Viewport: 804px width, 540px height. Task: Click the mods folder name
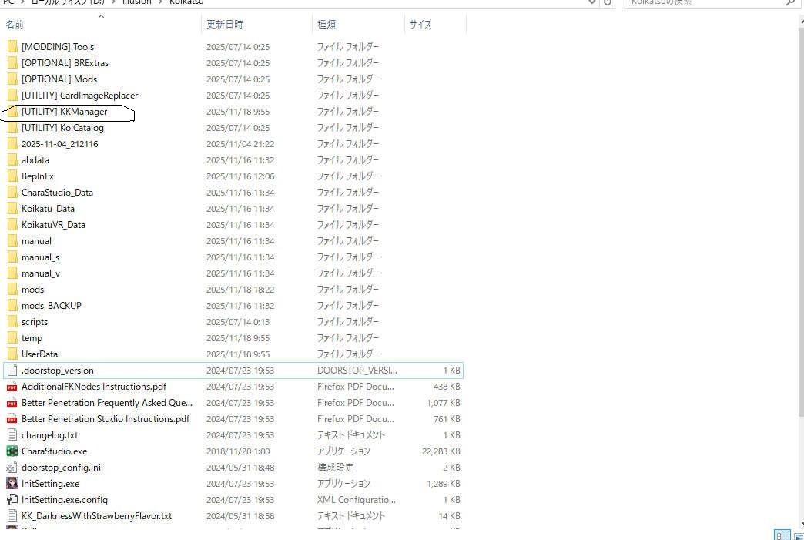coord(33,290)
